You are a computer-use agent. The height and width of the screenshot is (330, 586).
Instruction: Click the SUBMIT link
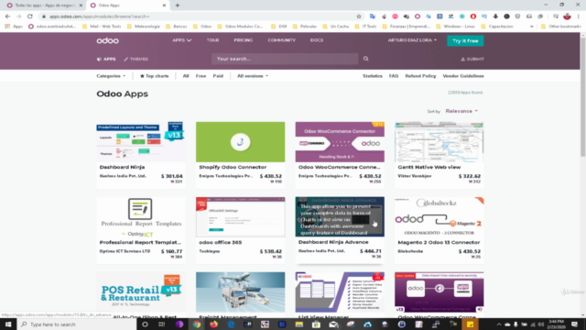click(472, 59)
